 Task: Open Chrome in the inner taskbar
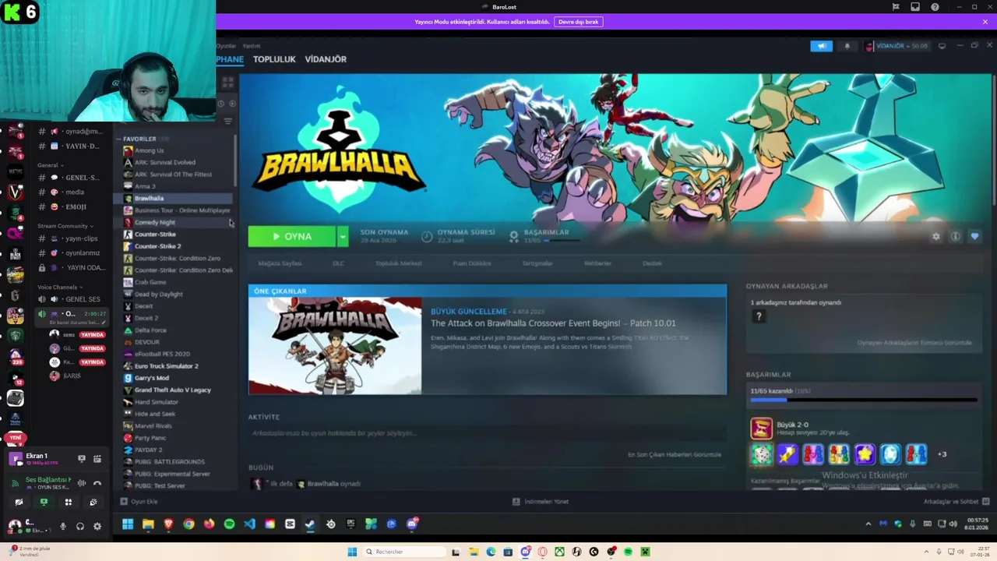pos(188,524)
